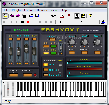109x105 pixels.
Task: Click the Fine EQ slider handle
Action: click(60, 65)
